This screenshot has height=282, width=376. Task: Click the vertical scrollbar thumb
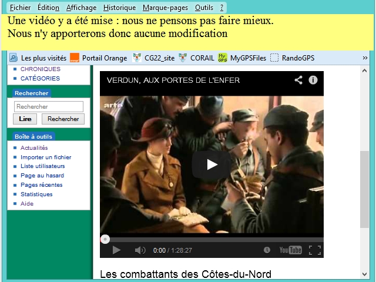coord(364,189)
